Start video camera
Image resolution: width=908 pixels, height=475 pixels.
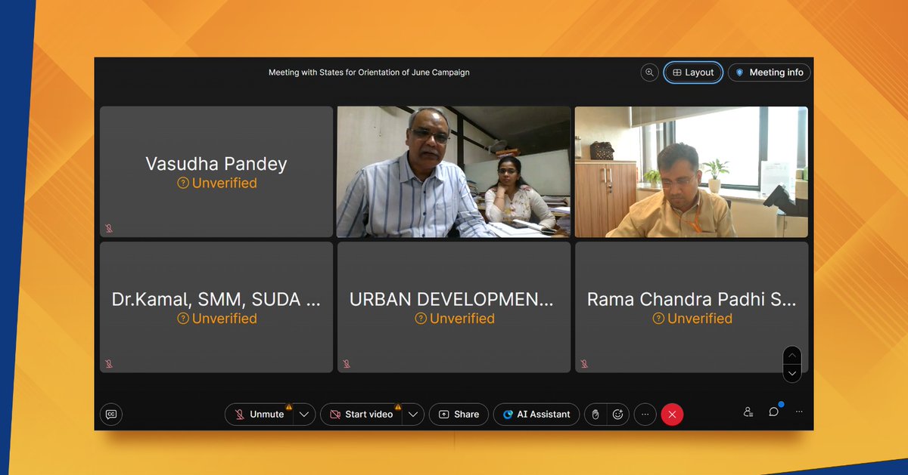[x=361, y=414]
